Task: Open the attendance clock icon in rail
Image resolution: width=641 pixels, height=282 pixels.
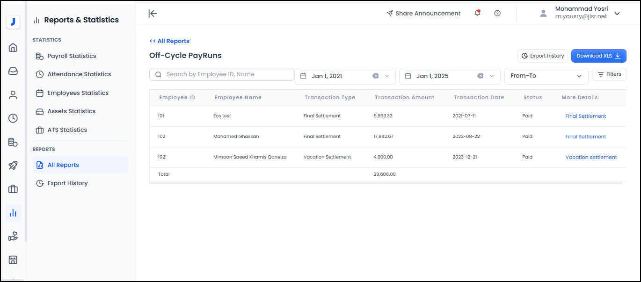Action: tap(13, 118)
